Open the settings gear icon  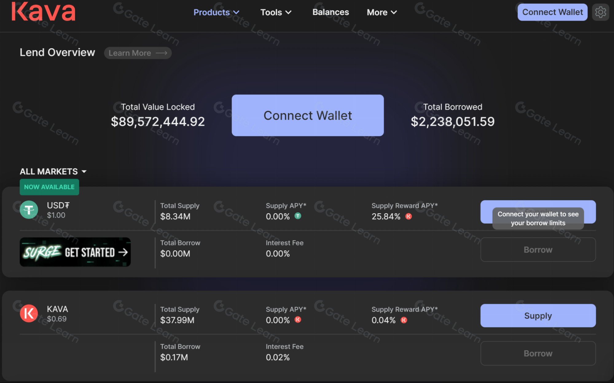pos(600,12)
